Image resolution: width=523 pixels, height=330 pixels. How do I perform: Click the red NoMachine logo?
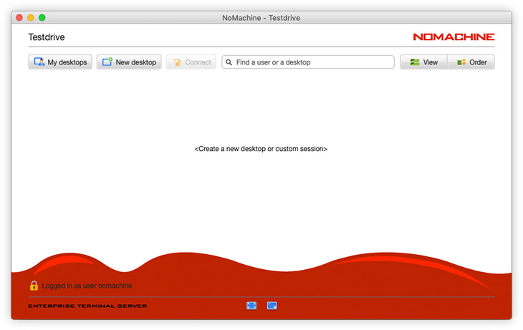click(x=454, y=37)
